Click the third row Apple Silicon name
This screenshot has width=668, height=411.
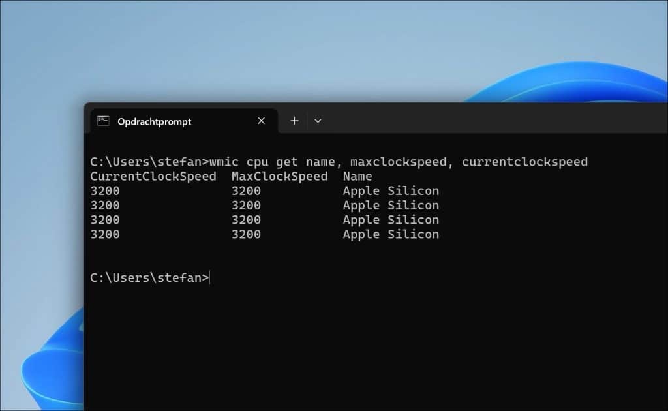tap(391, 220)
